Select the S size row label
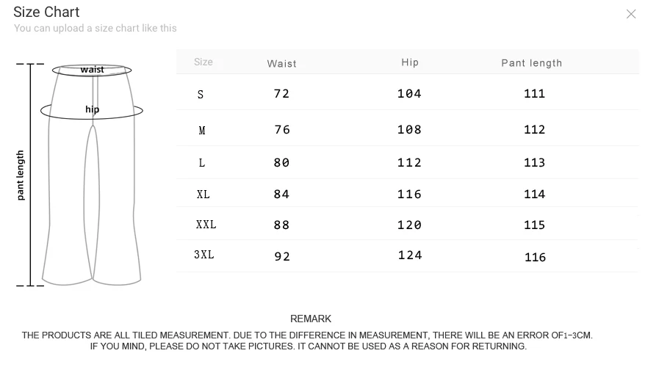The width and height of the screenshot is (648, 367). [201, 95]
